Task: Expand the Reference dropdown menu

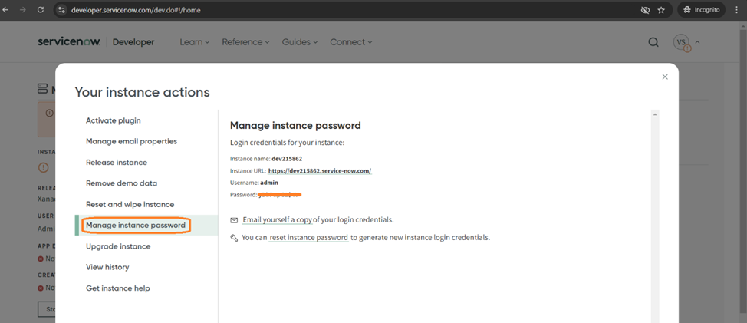Action: 245,42
